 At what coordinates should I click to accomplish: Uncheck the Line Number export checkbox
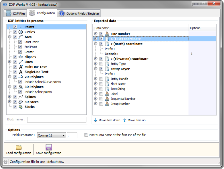point(101,34)
